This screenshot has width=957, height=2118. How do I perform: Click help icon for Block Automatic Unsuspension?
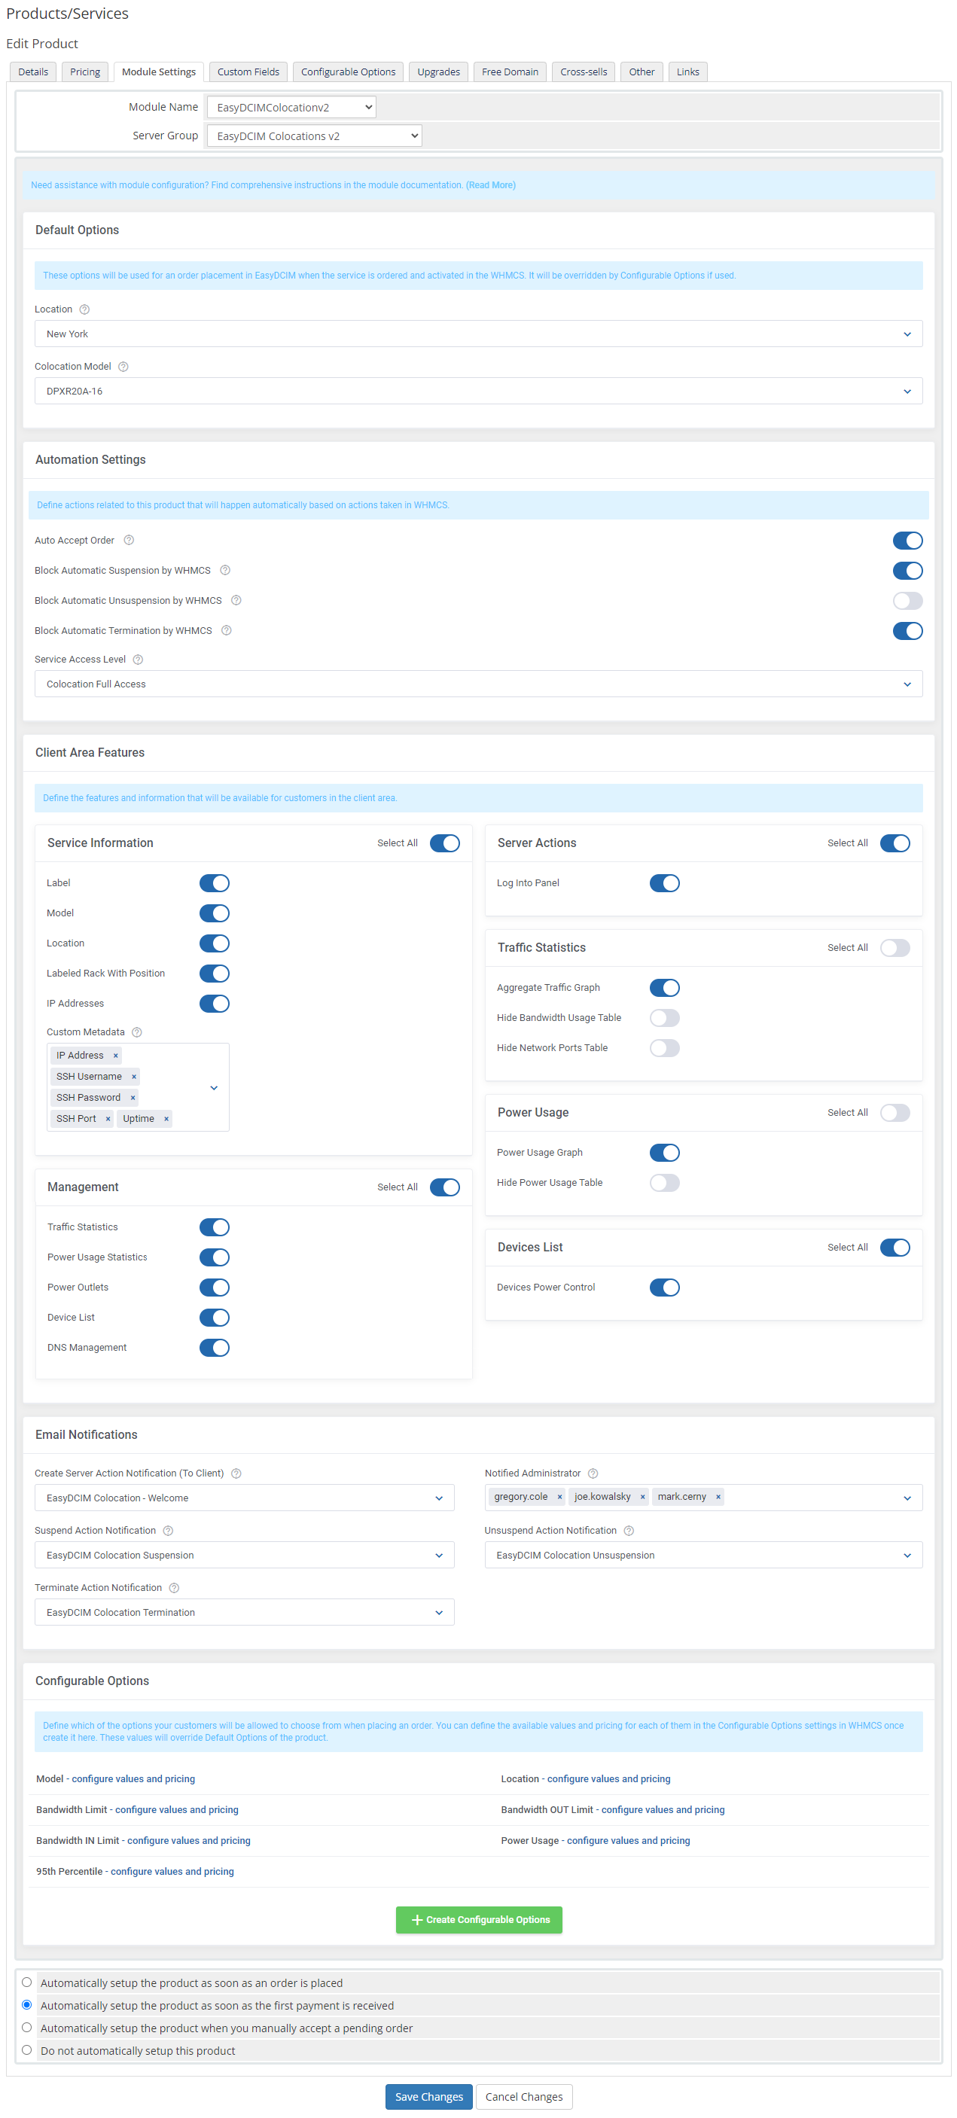point(236,600)
